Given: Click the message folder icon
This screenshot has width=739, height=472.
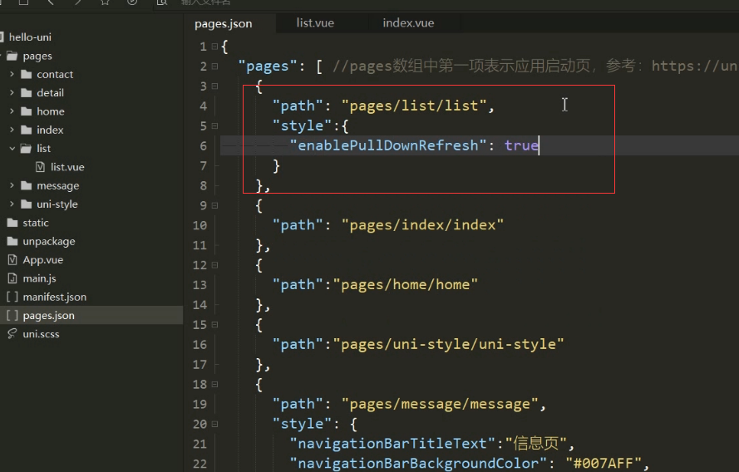Looking at the screenshot, I should (27, 185).
